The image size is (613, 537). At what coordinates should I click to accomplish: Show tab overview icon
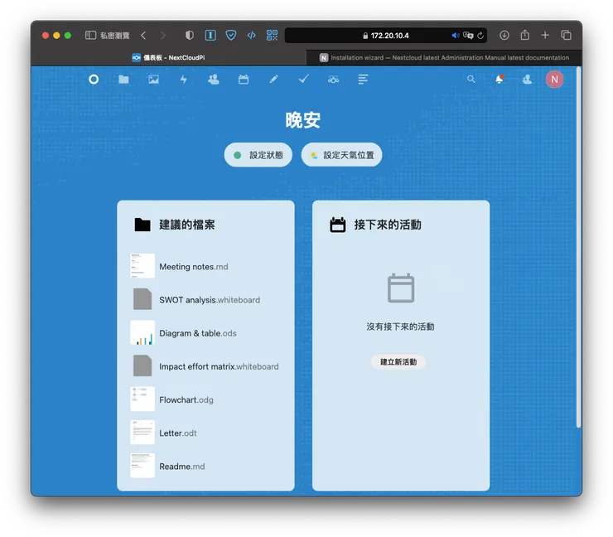click(x=566, y=35)
